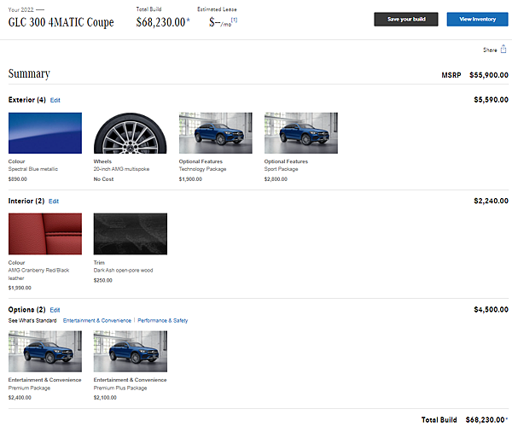Click the Summary heading
This screenshot has width=512, height=432.
(x=29, y=74)
